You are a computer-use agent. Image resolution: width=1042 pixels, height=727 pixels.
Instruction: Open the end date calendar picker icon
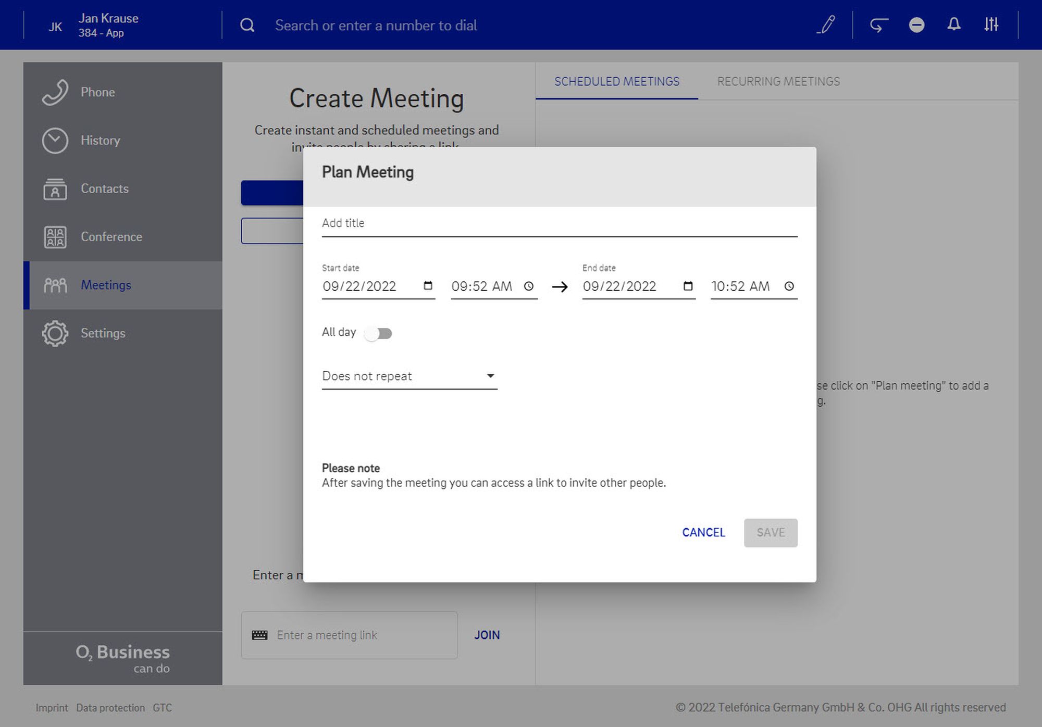click(688, 286)
